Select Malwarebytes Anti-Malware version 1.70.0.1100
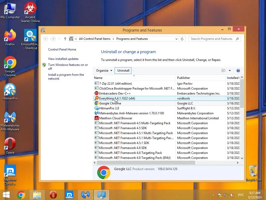 point(167,113)
